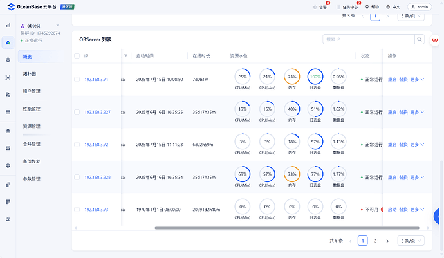Click the flag-note sidebar icon
The image size is (444, 258).
(8, 202)
